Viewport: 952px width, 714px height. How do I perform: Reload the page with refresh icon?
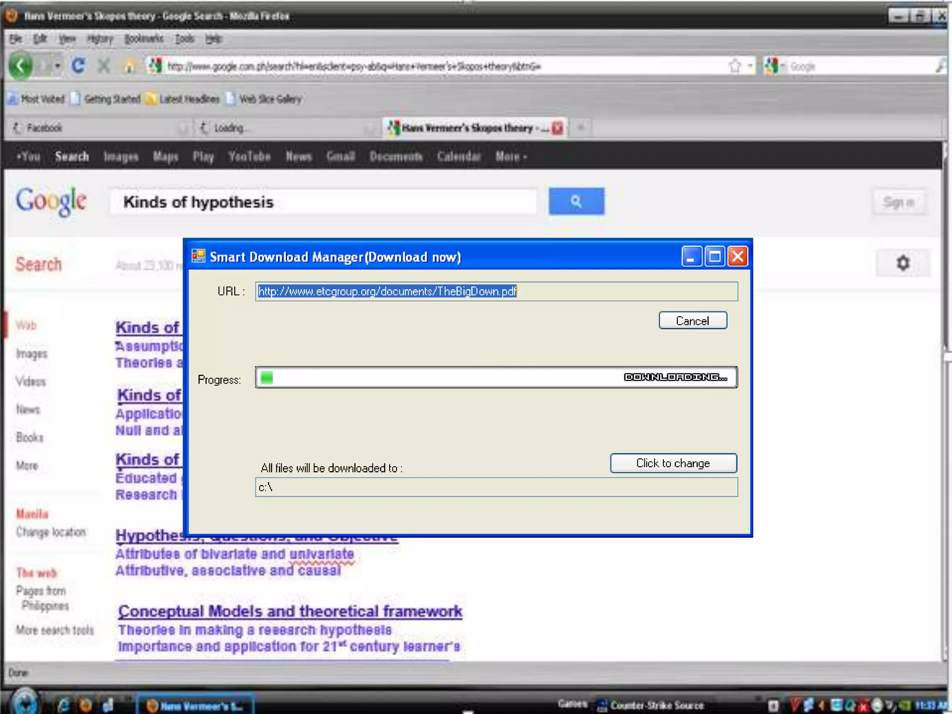pos(78,66)
